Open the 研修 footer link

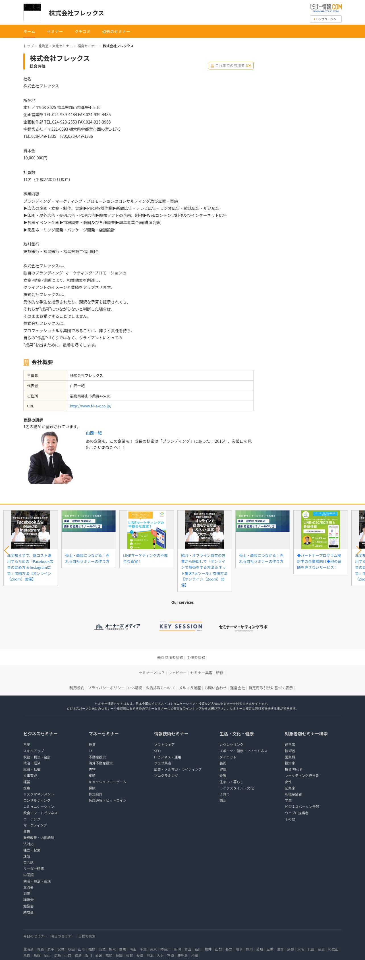[x=220, y=673]
